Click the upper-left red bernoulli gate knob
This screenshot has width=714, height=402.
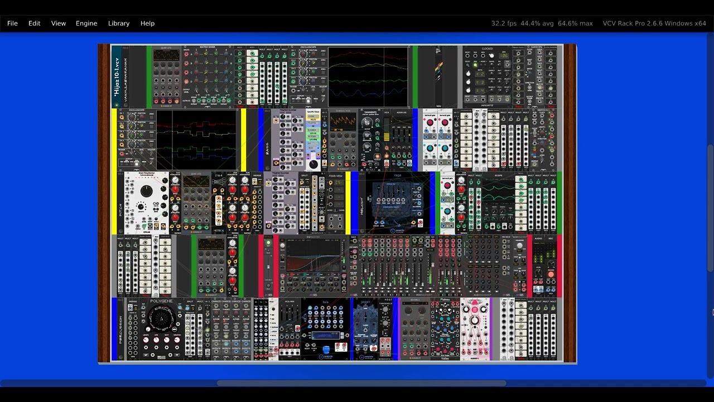tap(430, 122)
